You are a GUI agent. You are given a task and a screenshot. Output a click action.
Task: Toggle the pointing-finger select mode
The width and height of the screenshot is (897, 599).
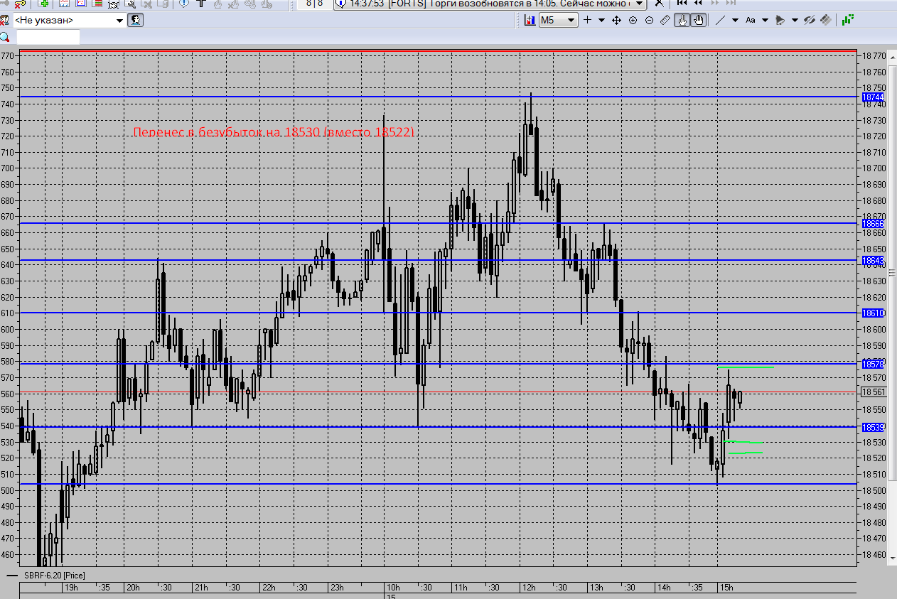[x=682, y=20]
